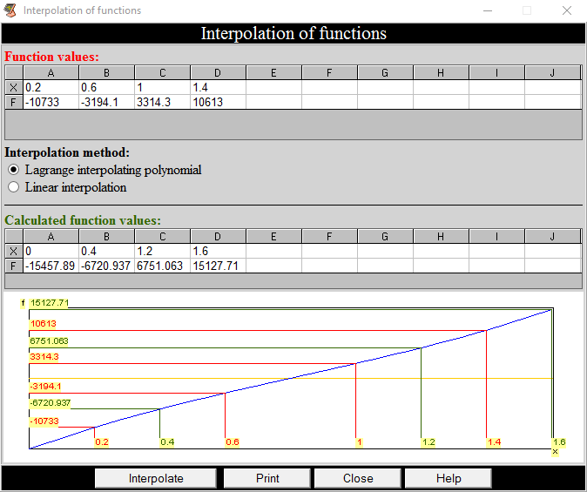Click X row header in Function values table
The width and height of the screenshot is (587, 492).
tap(13, 87)
